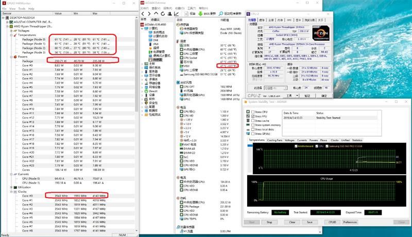Click the blue graph selector bar left of temperature graph
412x237 pixels.
(x=250, y=146)
